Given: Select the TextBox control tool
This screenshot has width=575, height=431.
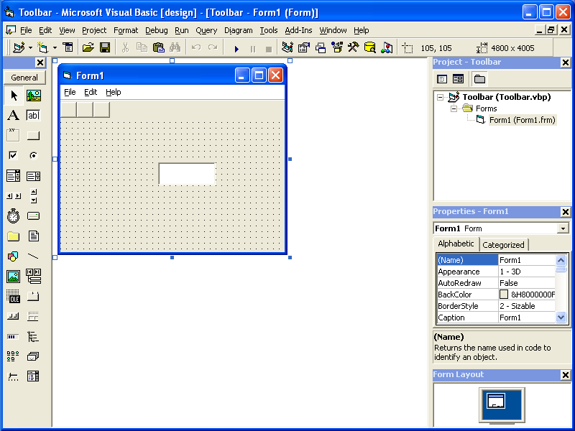Looking at the screenshot, I should [33, 116].
